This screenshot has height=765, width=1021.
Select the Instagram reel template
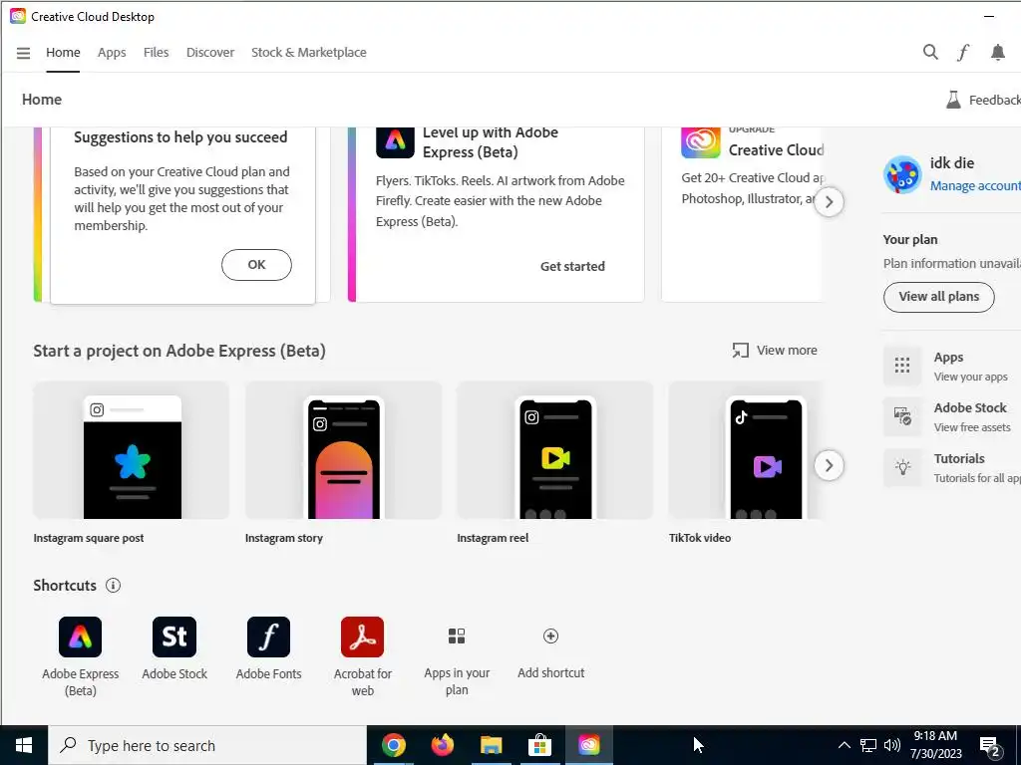point(554,450)
